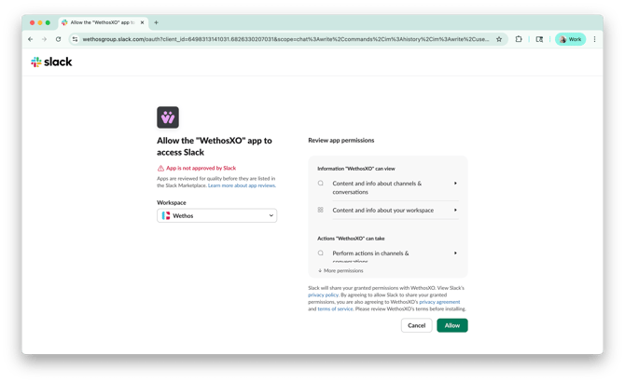
Task: Click the site information icon in address bar
Action: [x=75, y=39]
